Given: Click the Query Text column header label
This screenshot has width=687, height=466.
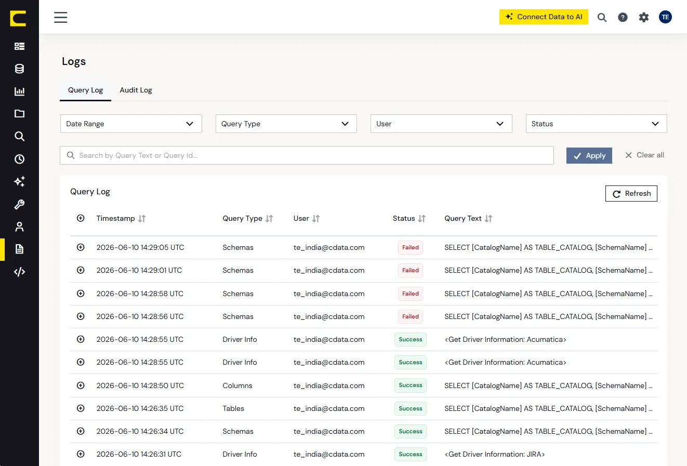Looking at the screenshot, I should tap(463, 218).
